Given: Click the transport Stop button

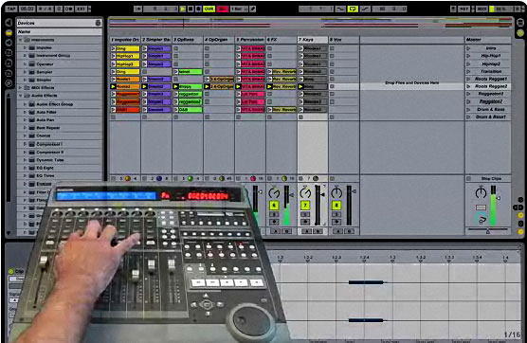Looking at the screenshot, I should [x=191, y=9].
